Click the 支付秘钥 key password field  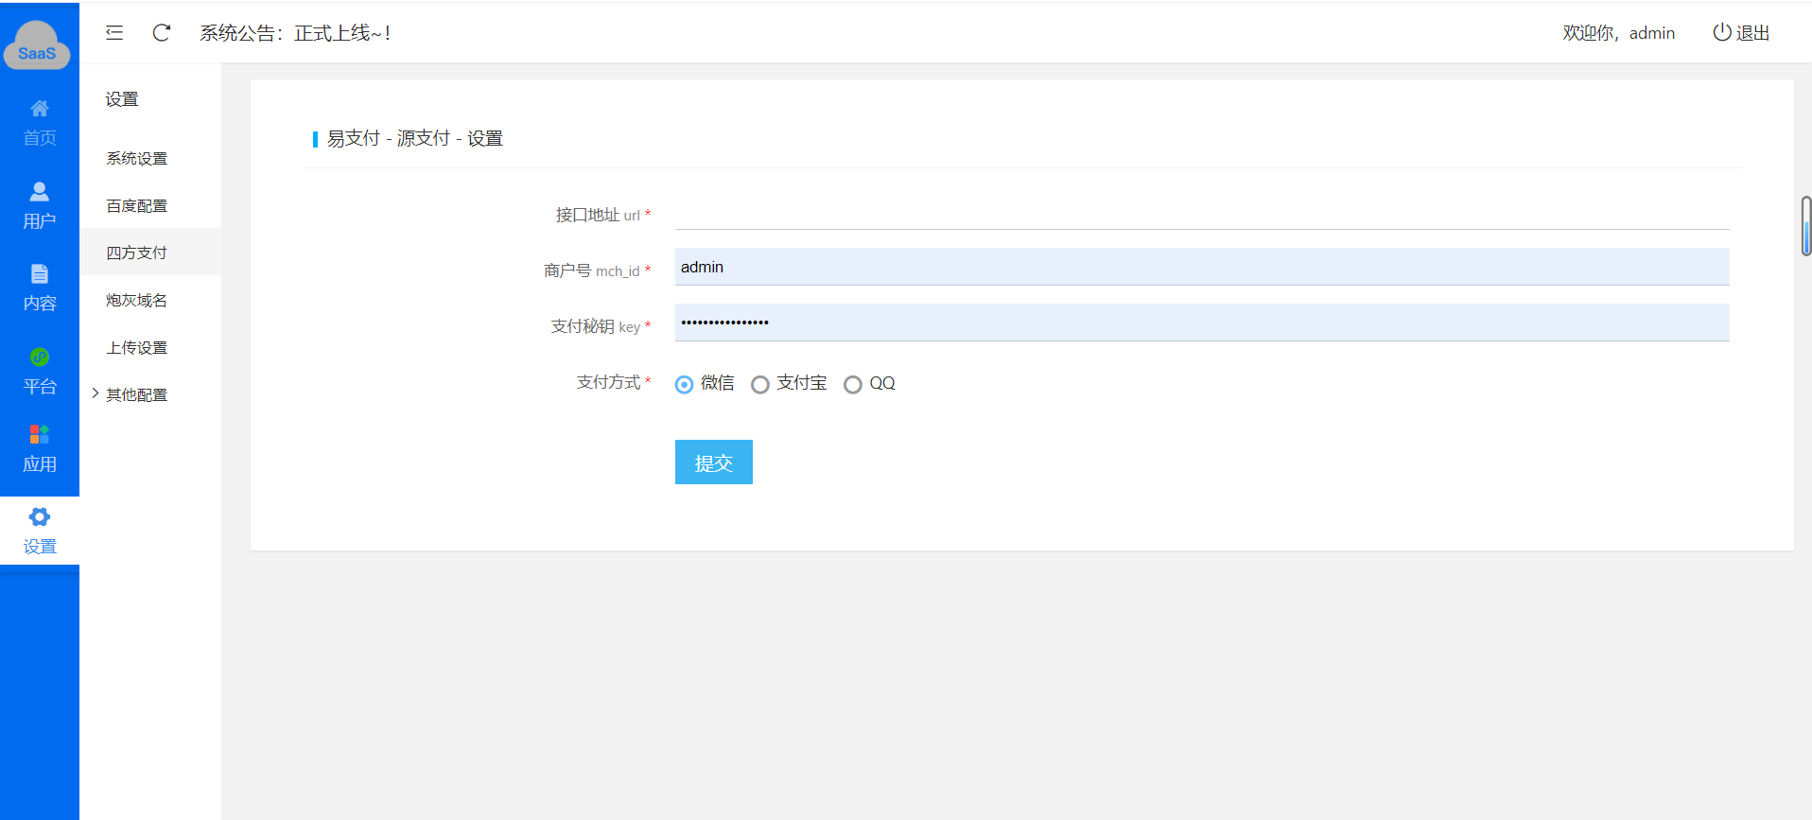pos(1202,323)
